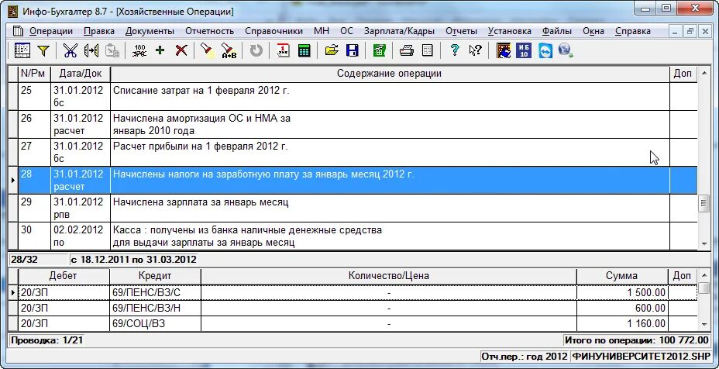Click the journal table view icon in toolbar
The image size is (719, 369).
point(22,50)
